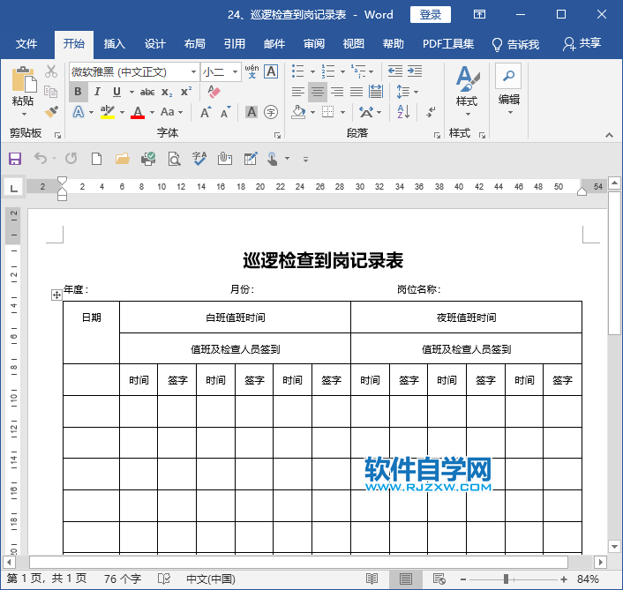Switch to the 设计 tab
Viewport: 623px width, 590px height.
point(154,44)
